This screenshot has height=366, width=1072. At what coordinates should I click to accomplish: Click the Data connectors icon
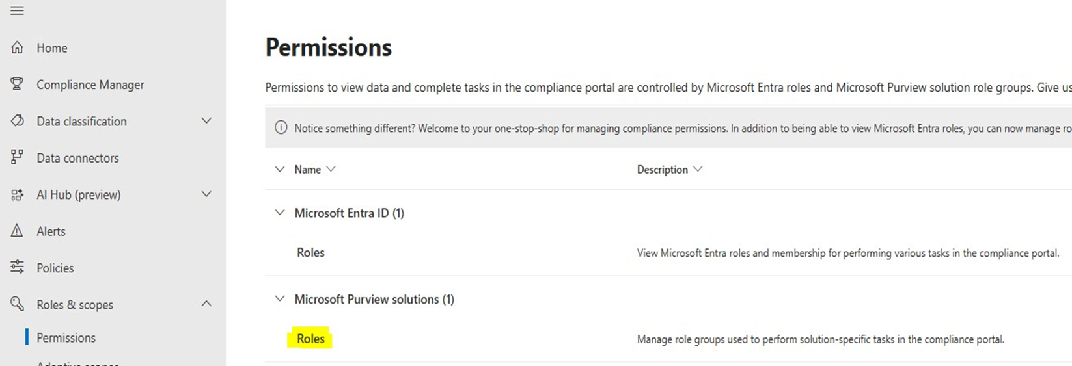(x=18, y=157)
